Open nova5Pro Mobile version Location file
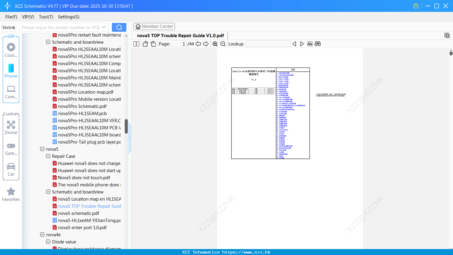Viewport: 453px width, 255px height. [x=87, y=99]
